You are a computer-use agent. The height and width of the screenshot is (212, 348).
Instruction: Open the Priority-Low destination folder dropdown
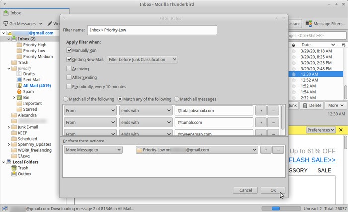pos(196,150)
